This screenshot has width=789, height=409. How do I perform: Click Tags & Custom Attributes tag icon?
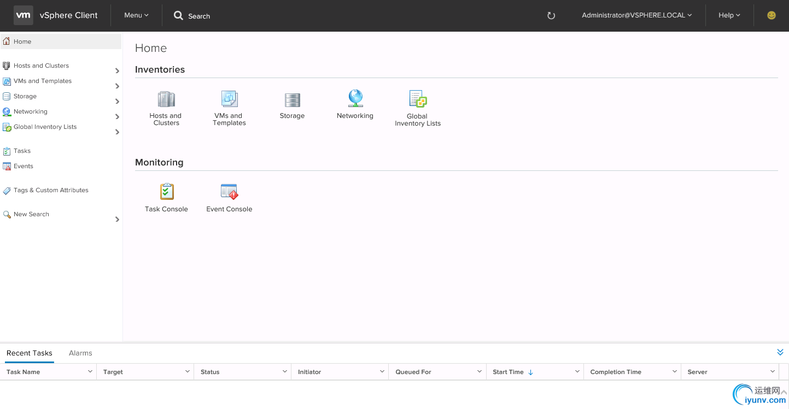tap(7, 190)
